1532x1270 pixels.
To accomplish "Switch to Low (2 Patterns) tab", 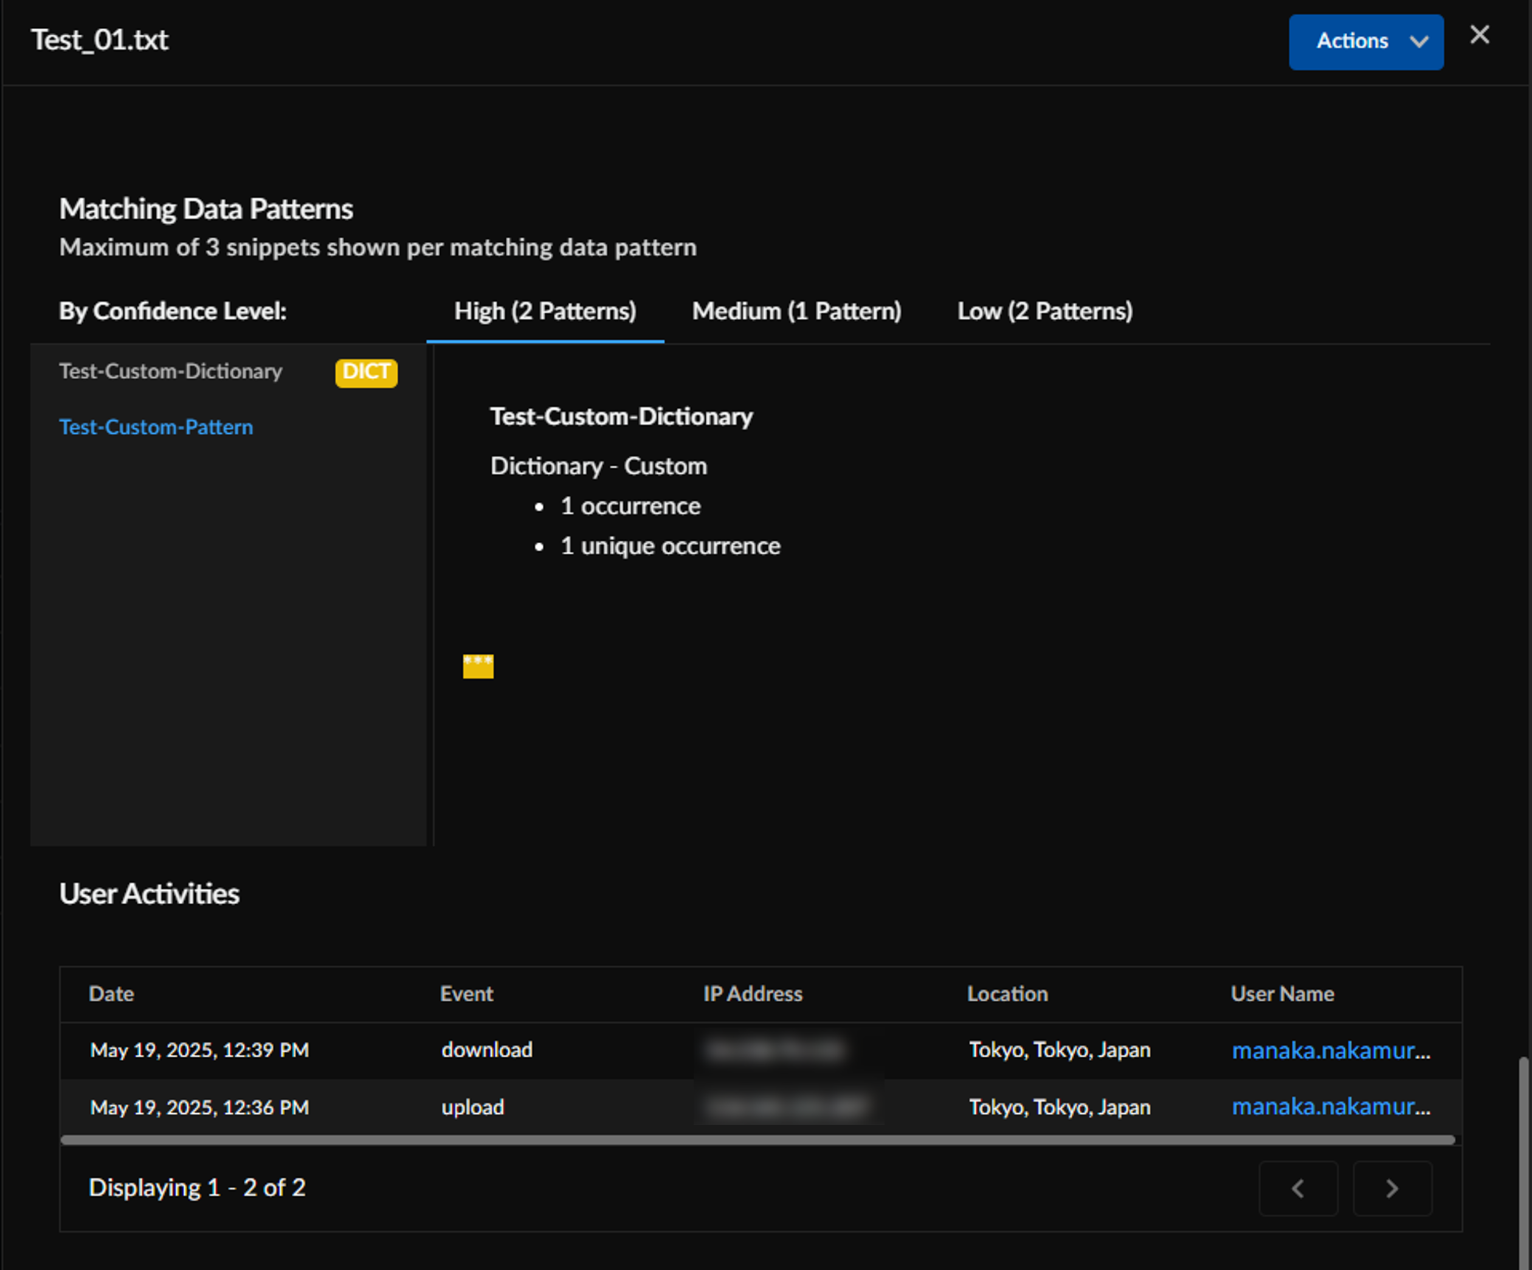I will (1044, 311).
